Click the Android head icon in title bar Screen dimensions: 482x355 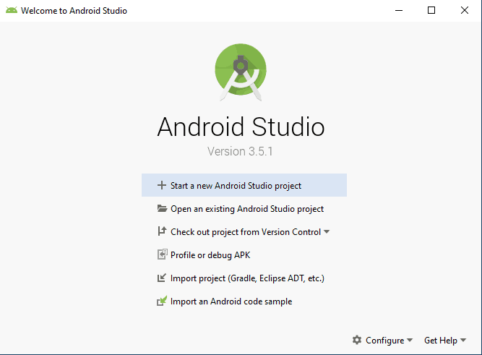[x=12, y=10]
